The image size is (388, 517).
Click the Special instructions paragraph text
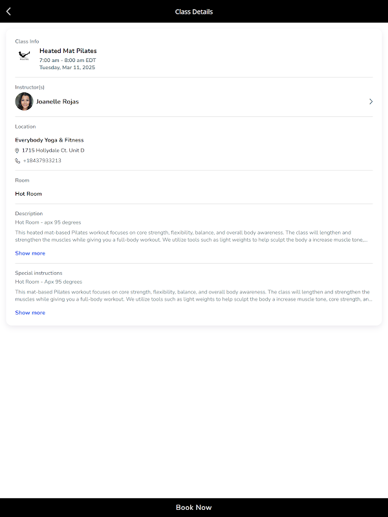[x=191, y=295]
